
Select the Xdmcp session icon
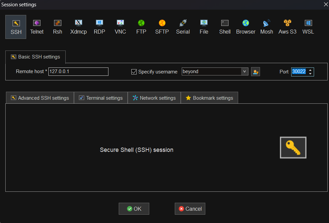[79, 27]
